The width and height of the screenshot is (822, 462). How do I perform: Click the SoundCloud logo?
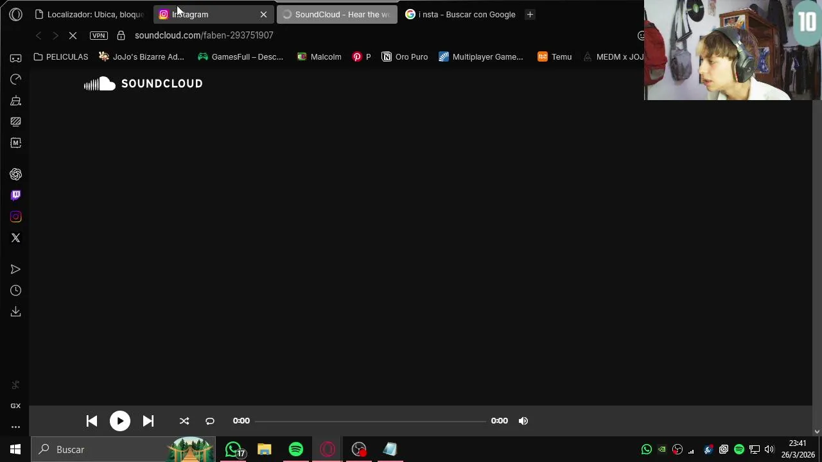143,83
